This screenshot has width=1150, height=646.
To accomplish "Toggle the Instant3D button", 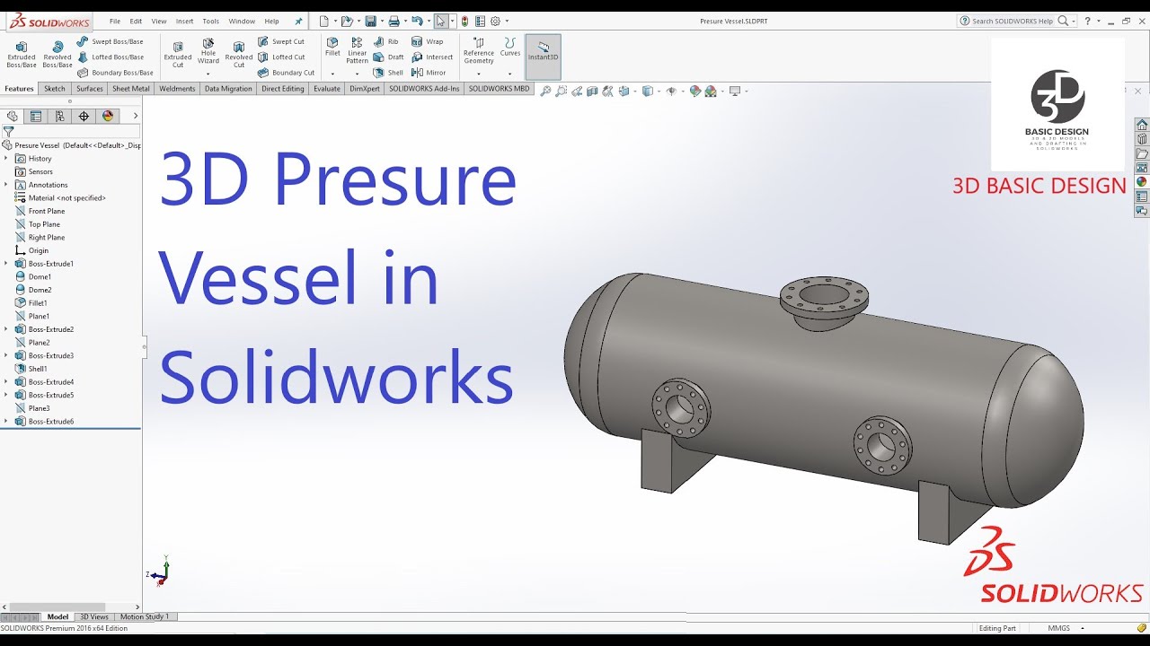I will [543, 57].
